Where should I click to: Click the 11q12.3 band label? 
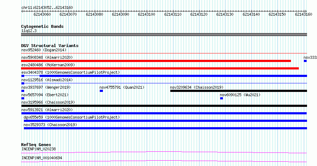tap(29, 31)
